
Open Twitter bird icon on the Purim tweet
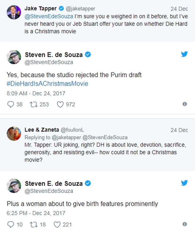click(x=184, y=54)
